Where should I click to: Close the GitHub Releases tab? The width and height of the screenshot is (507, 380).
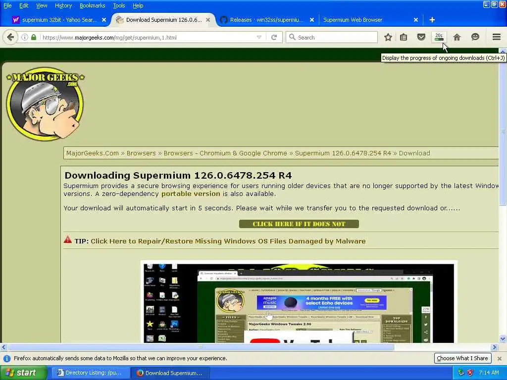coord(312,20)
